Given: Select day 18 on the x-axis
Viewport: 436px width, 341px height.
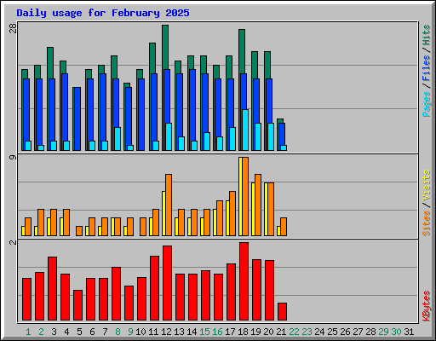Looking at the screenshot, I should point(243,332).
